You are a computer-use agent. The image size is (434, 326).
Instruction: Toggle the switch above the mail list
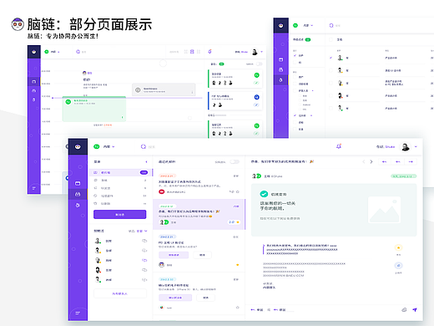235,162
